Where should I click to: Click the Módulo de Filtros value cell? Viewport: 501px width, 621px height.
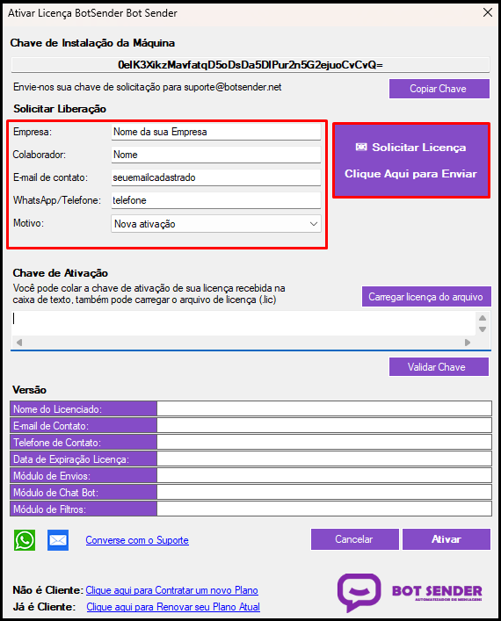[324, 509]
